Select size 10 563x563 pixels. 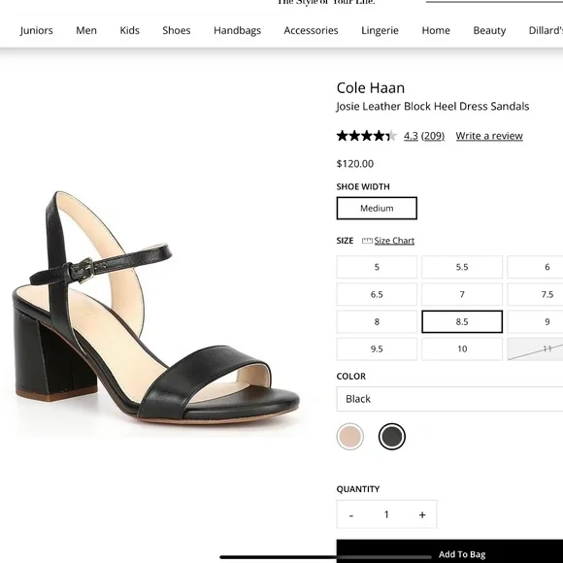click(462, 349)
